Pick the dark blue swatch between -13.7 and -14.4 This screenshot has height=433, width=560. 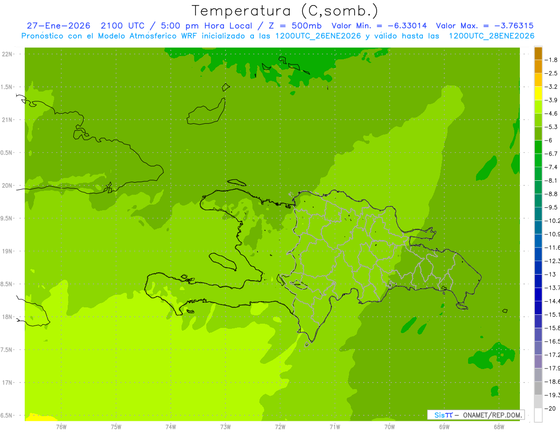pos(539,294)
